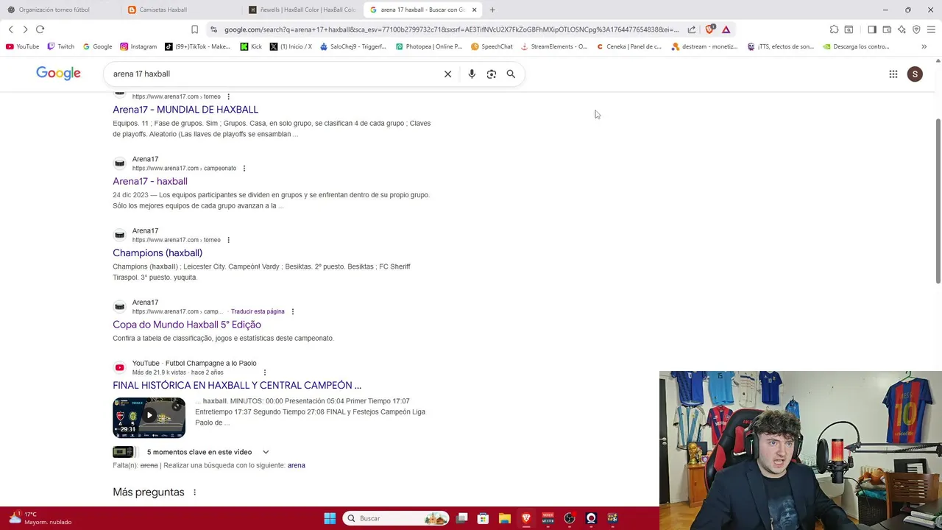Go back with the browser back arrow
This screenshot has height=530, width=942.
[x=10, y=29]
